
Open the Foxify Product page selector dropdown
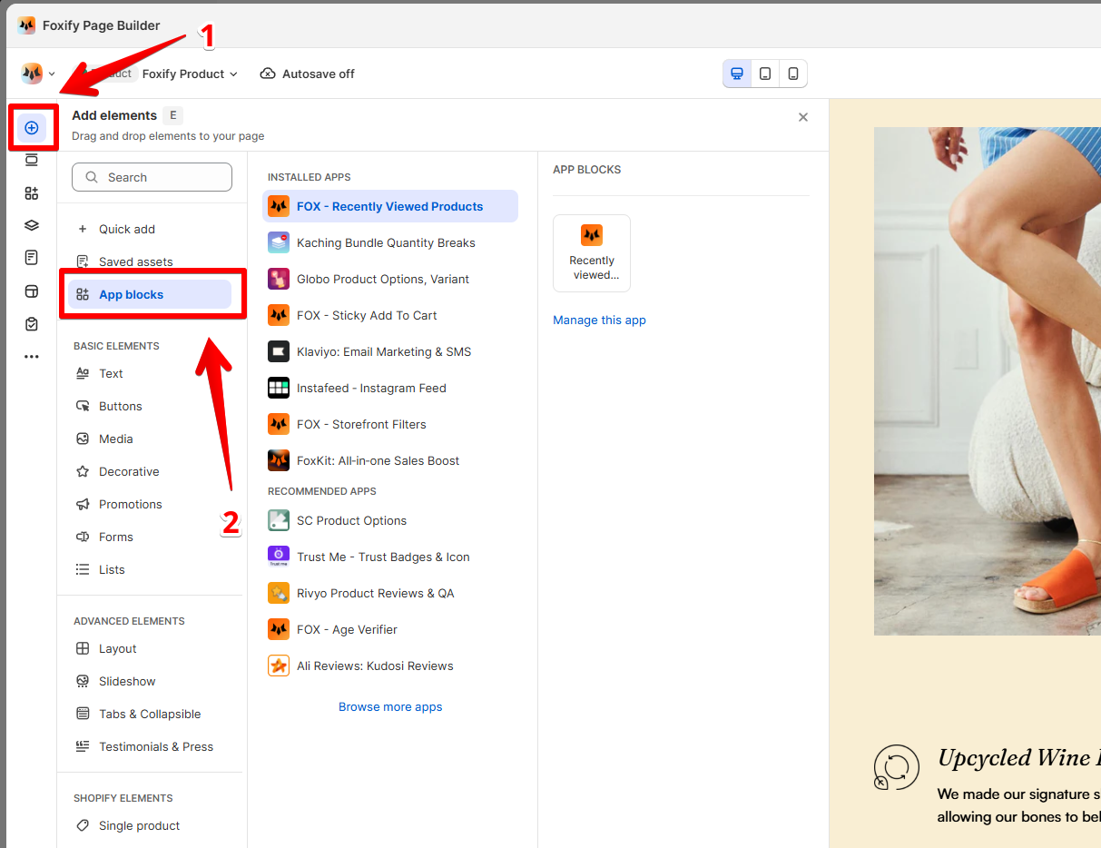pyautogui.click(x=190, y=74)
